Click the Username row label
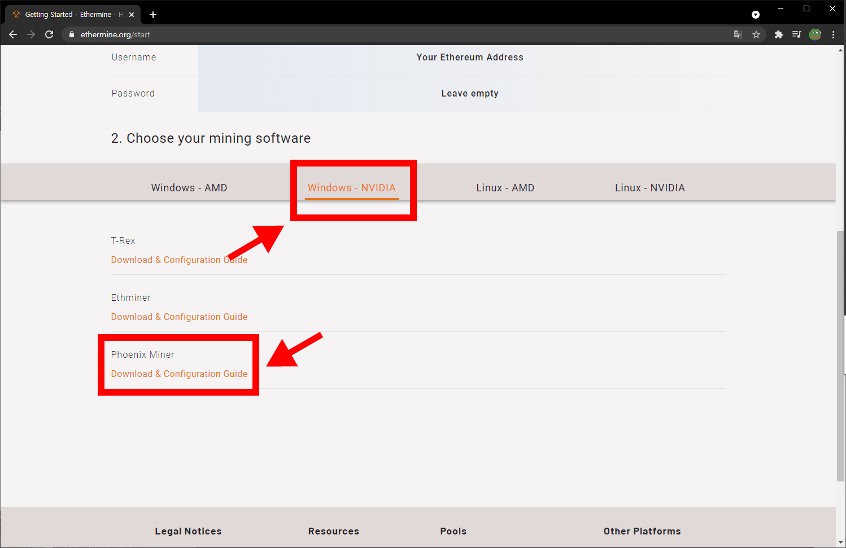846x548 pixels. pyautogui.click(x=134, y=57)
